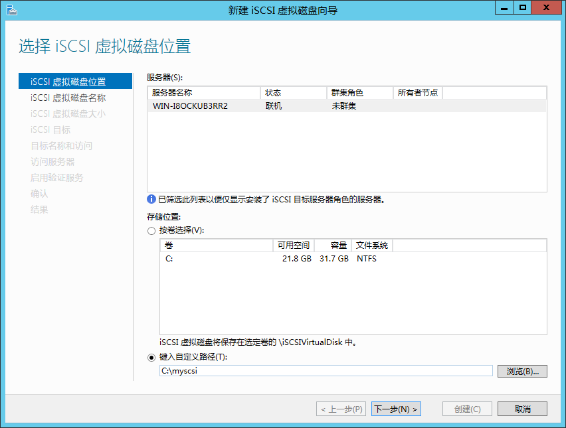This screenshot has height=428, width=566.
Task: Maximize the wizard window
Action: pos(522,7)
